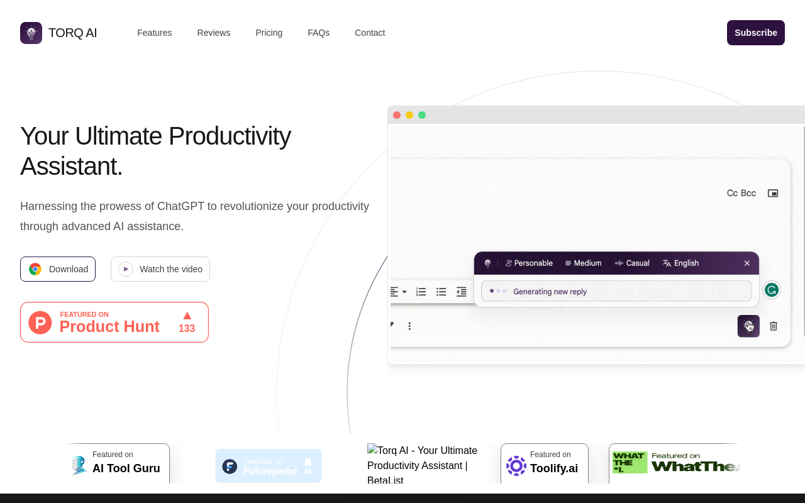Click the Medium length option icon

[x=568, y=263]
